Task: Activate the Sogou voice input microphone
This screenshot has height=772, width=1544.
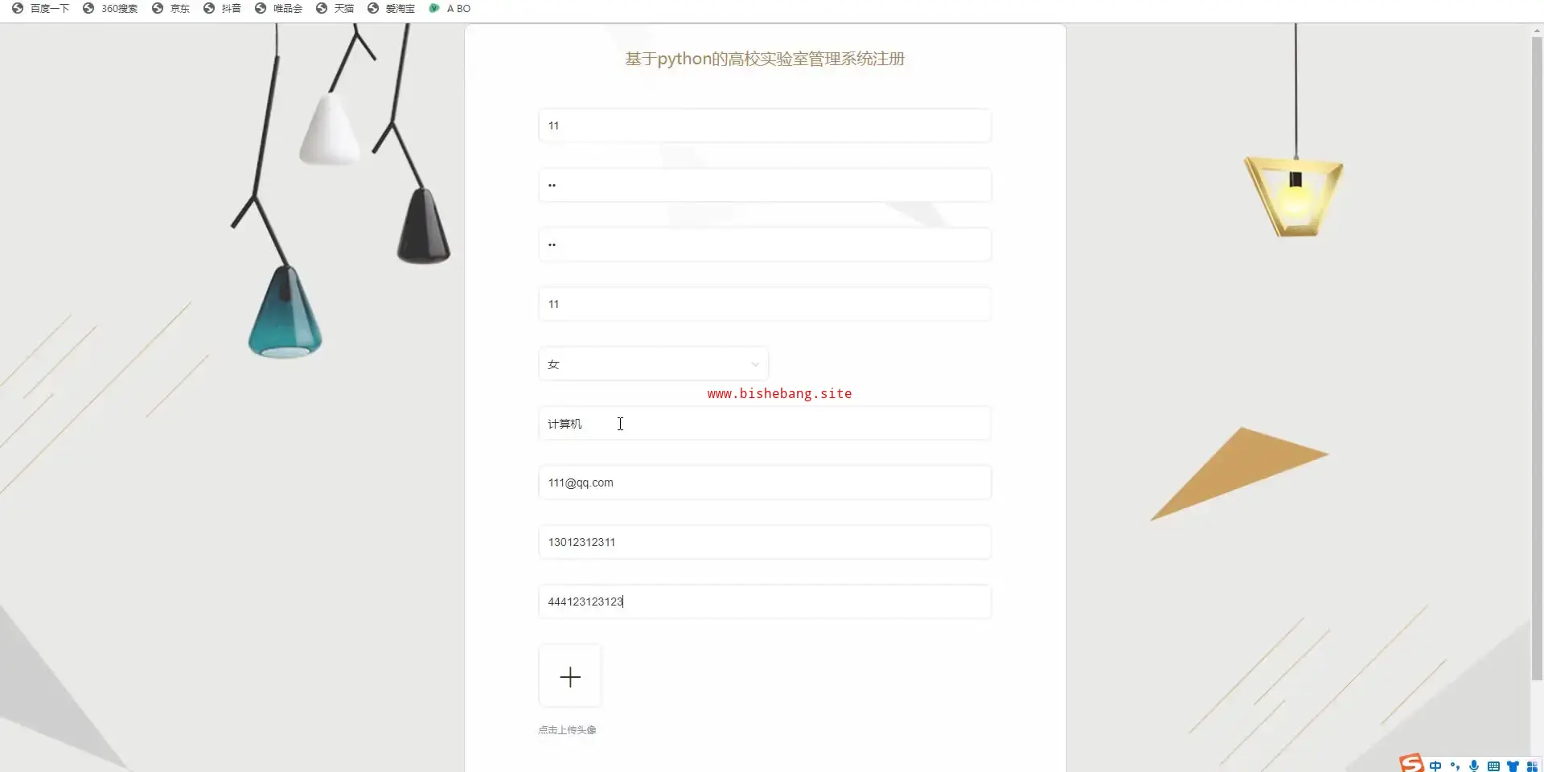Action: (x=1474, y=766)
